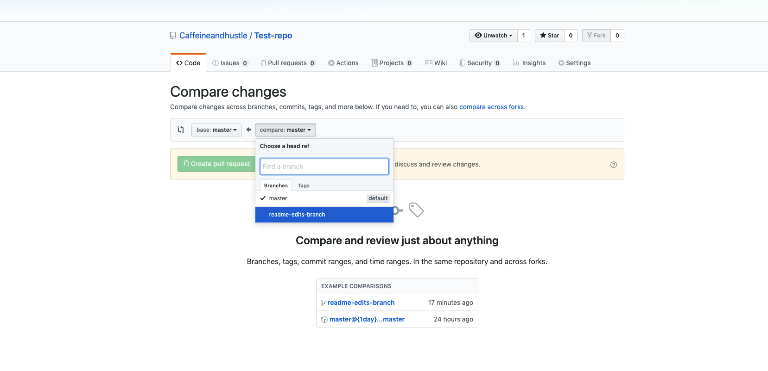
Task: Click the branch icon next to readme-edits-branch comparison
Action: pyautogui.click(x=324, y=303)
